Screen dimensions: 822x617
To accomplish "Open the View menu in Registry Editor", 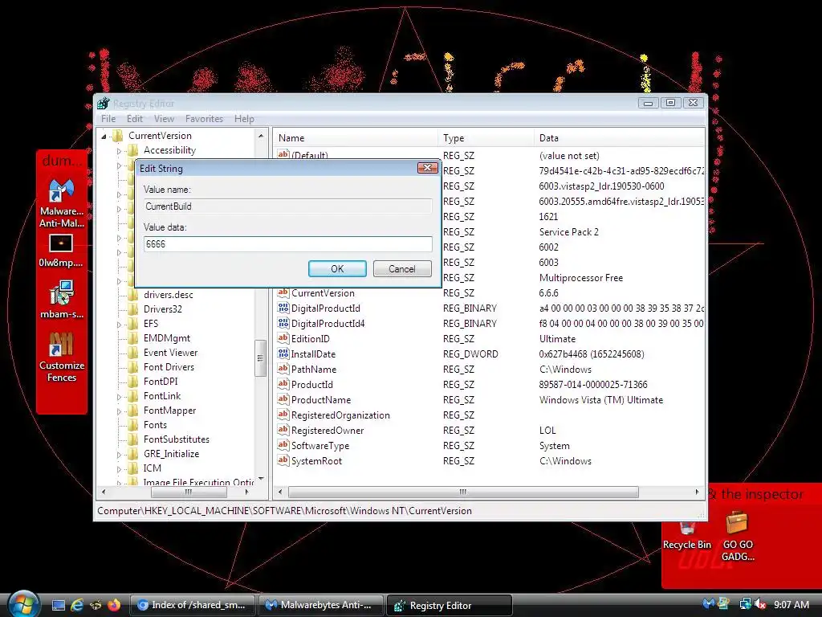I will (164, 119).
